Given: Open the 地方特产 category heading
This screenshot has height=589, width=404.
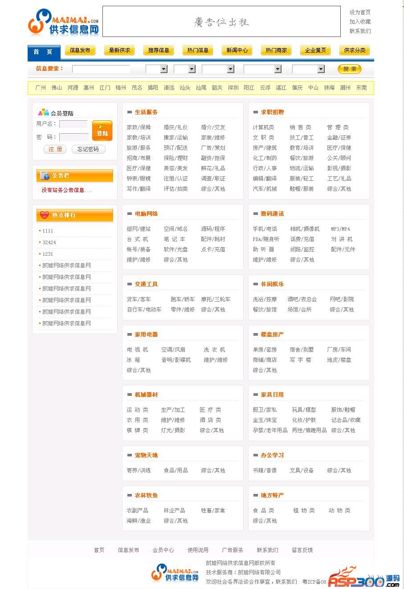Looking at the screenshot, I should (x=272, y=495).
